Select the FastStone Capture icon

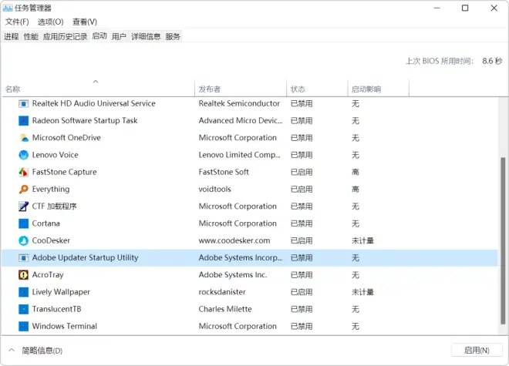[x=24, y=173]
